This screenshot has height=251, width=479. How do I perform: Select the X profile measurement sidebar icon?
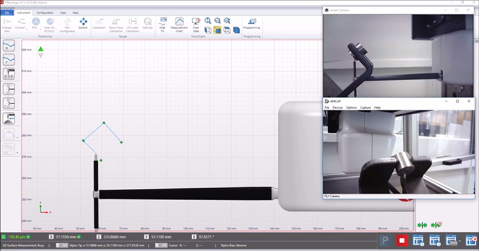pos(9,47)
